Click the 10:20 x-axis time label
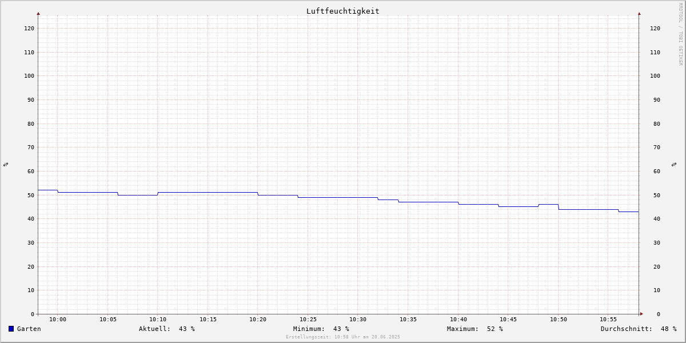 coord(258,320)
